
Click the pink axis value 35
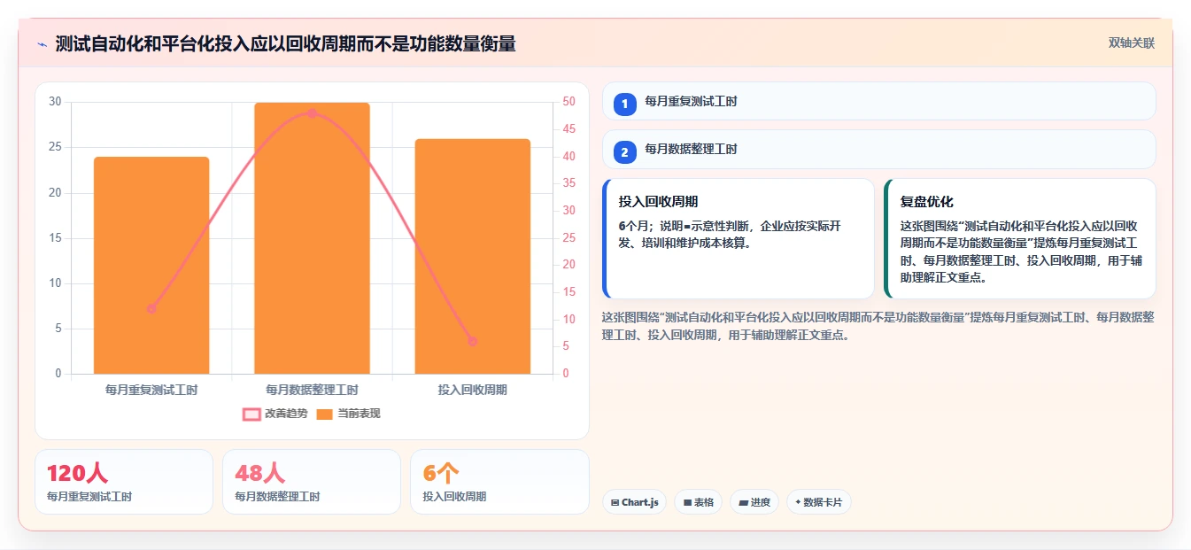coord(568,183)
